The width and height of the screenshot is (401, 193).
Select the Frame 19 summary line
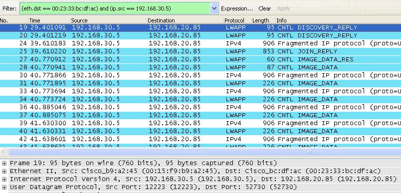[x=143, y=163]
